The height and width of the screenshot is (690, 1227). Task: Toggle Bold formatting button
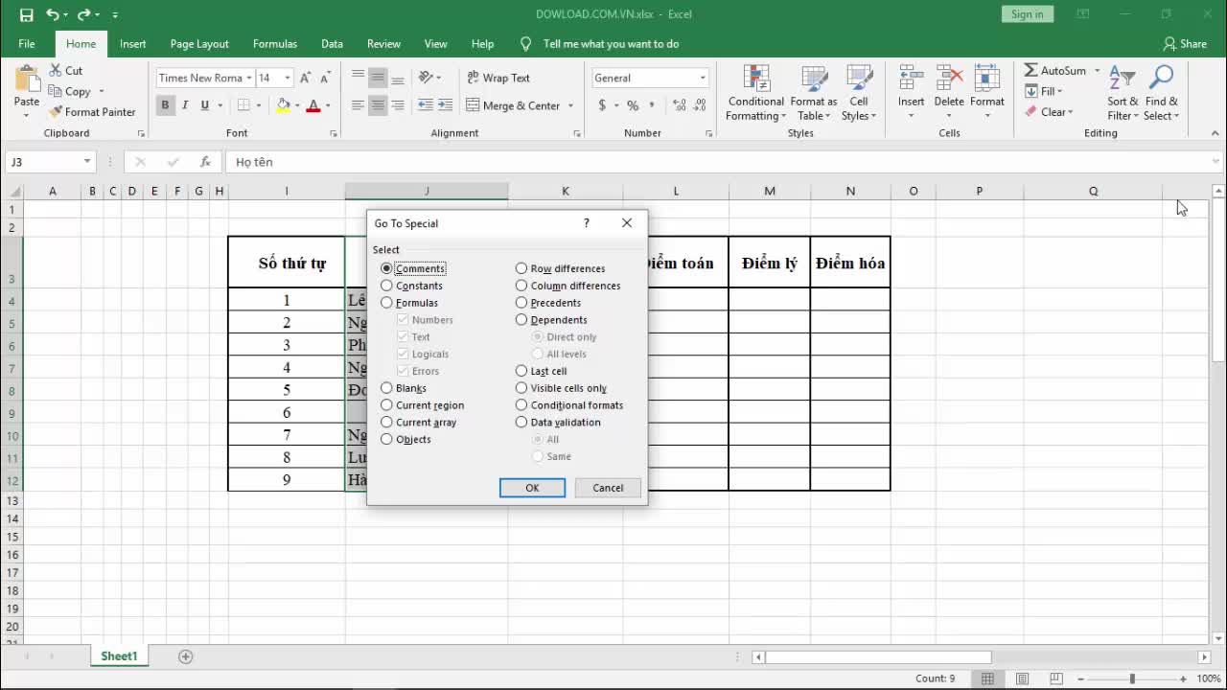(165, 105)
